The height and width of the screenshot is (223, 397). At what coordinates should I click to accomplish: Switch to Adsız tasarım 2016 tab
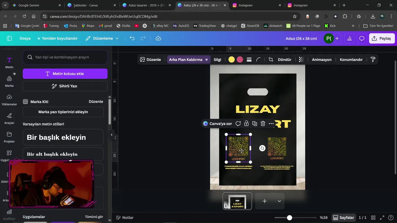pos(146,5)
